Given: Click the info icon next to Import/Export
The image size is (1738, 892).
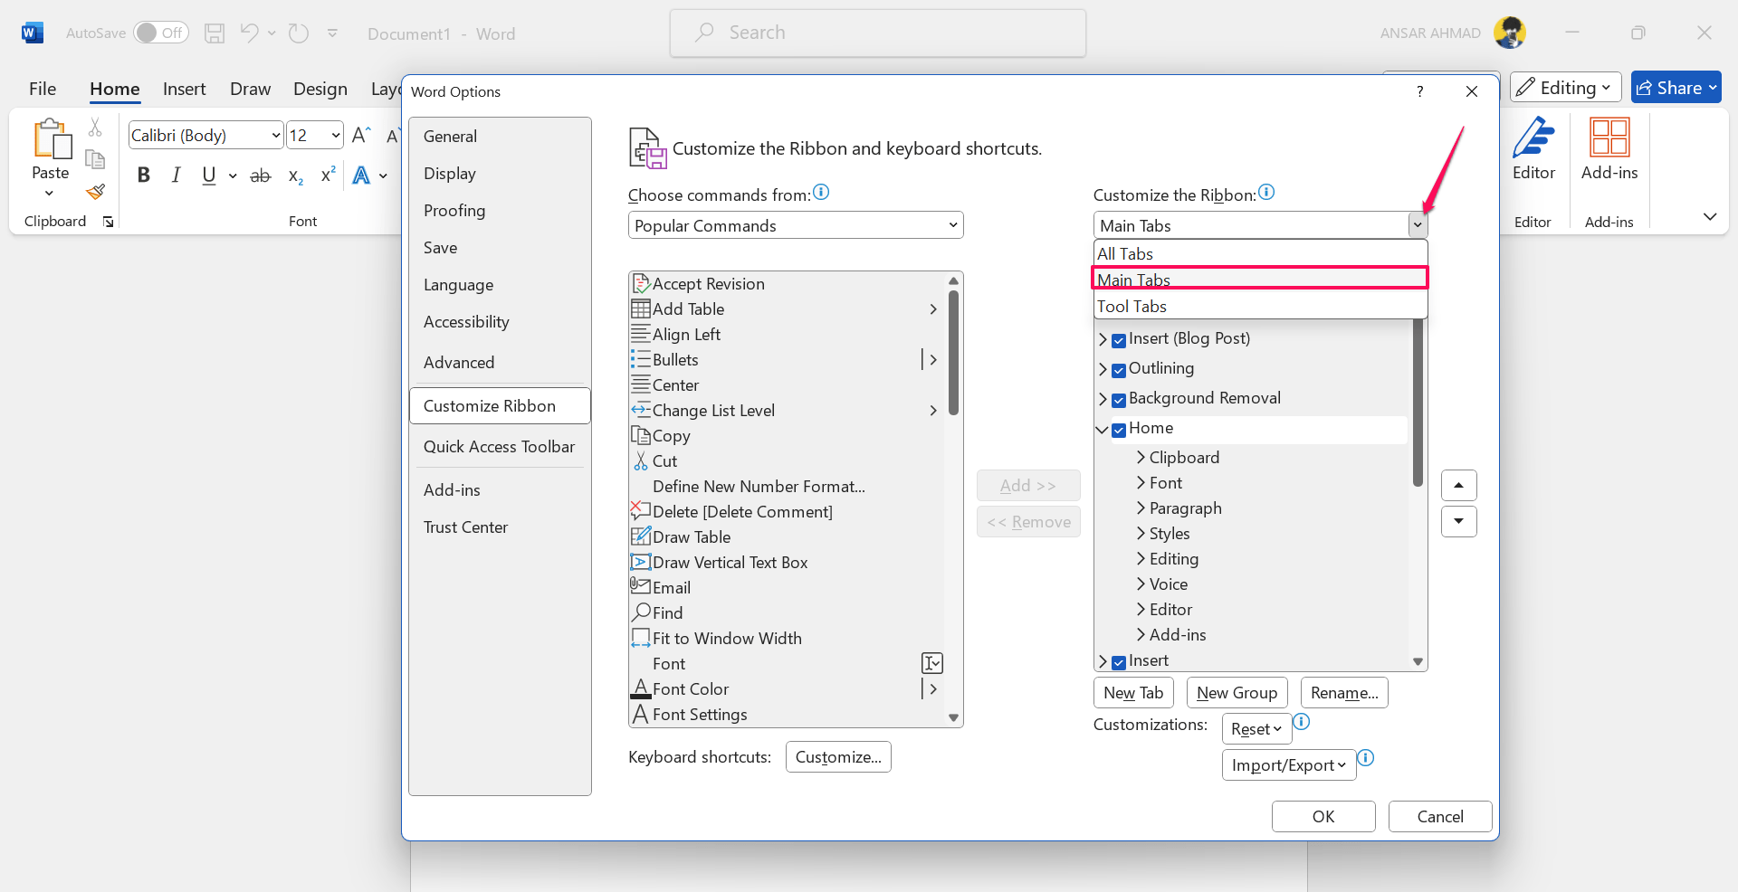Looking at the screenshot, I should pyautogui.click(x=1366, y=758).
